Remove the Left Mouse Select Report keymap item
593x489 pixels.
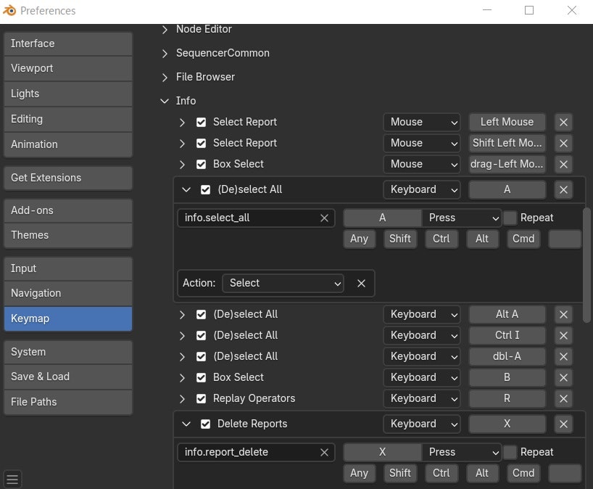pyautogui.click(x=563, y=122)
